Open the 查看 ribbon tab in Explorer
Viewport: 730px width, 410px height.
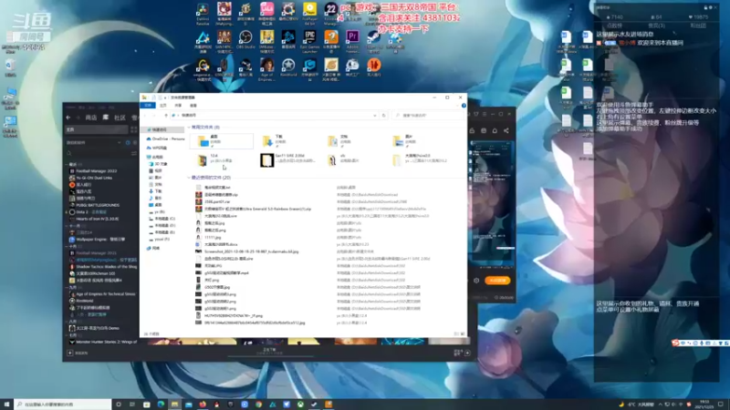tap(193, 106)
